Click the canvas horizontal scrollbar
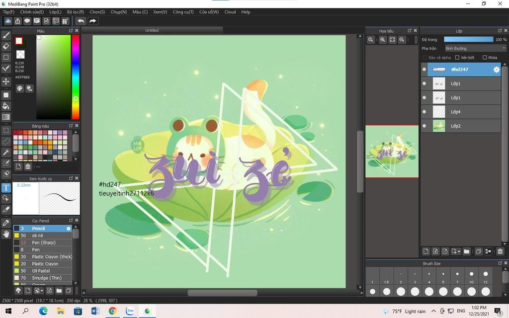This screenshot has width=509, height=318. pos(222,293)
